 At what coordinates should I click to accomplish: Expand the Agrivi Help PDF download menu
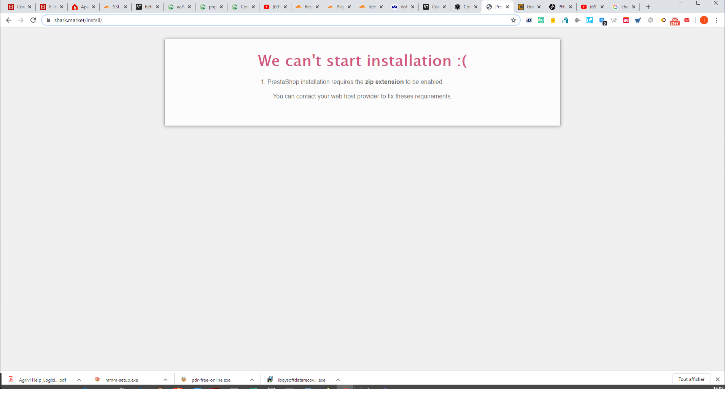[x=79, y=379]
